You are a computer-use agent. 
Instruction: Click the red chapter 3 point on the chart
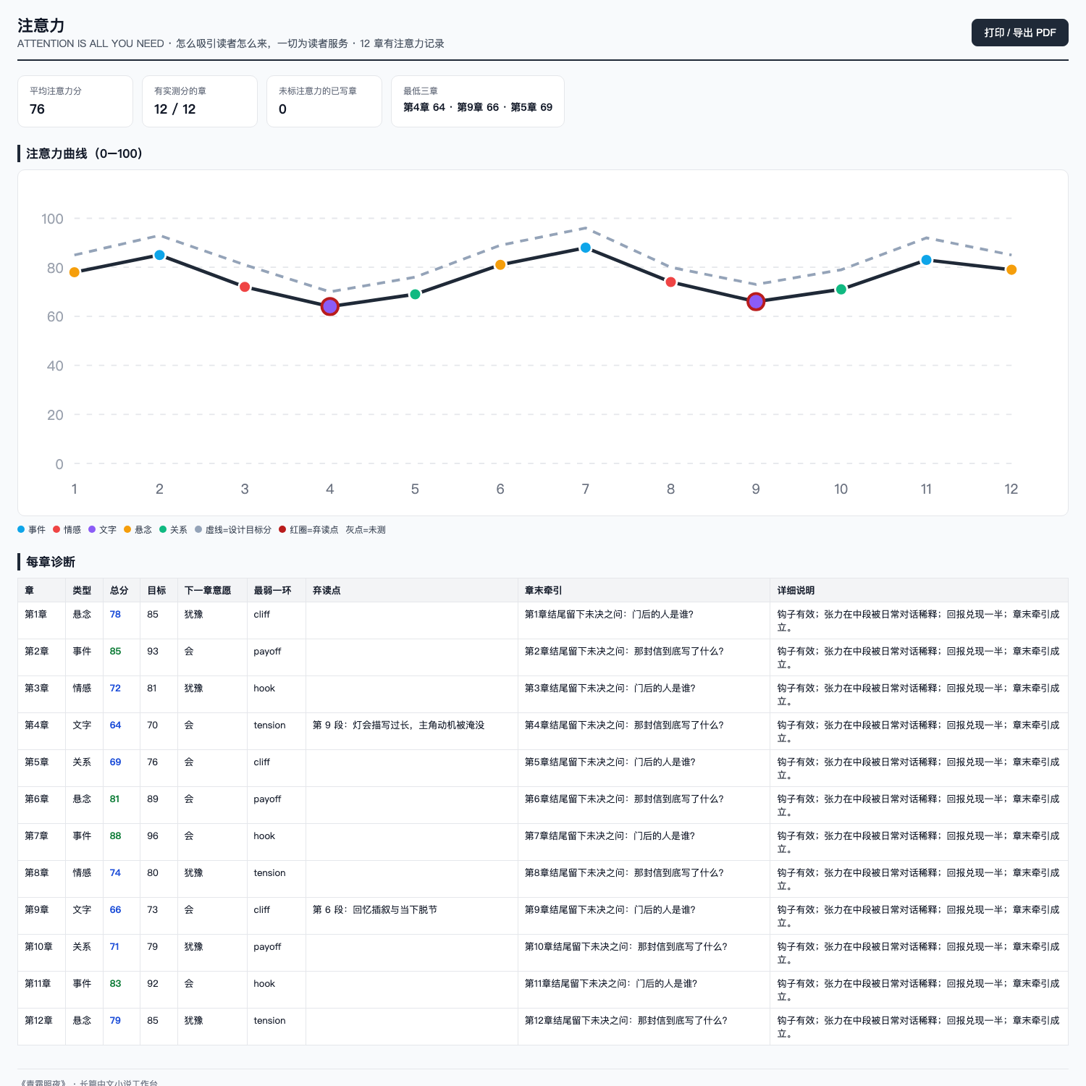(245, 287)
